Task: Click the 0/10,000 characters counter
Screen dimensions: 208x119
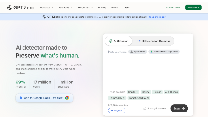Action: click(x=118, y=105)
